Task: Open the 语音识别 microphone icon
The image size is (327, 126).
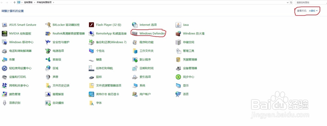Action: click(4, 103)
